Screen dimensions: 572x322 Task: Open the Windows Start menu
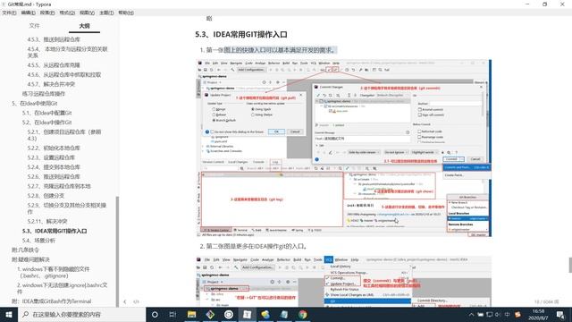9,314
